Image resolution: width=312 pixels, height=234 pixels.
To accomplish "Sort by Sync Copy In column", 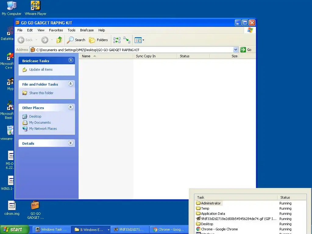I will 155,56.
